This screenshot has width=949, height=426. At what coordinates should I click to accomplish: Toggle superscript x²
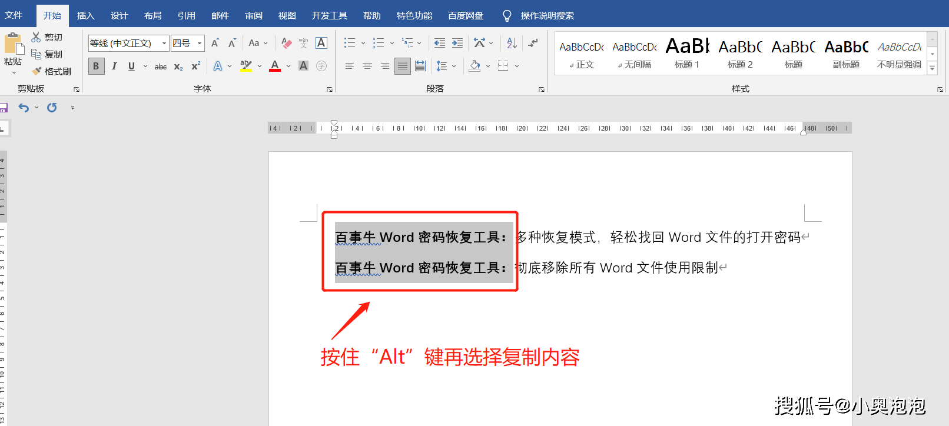click(196, 66)
